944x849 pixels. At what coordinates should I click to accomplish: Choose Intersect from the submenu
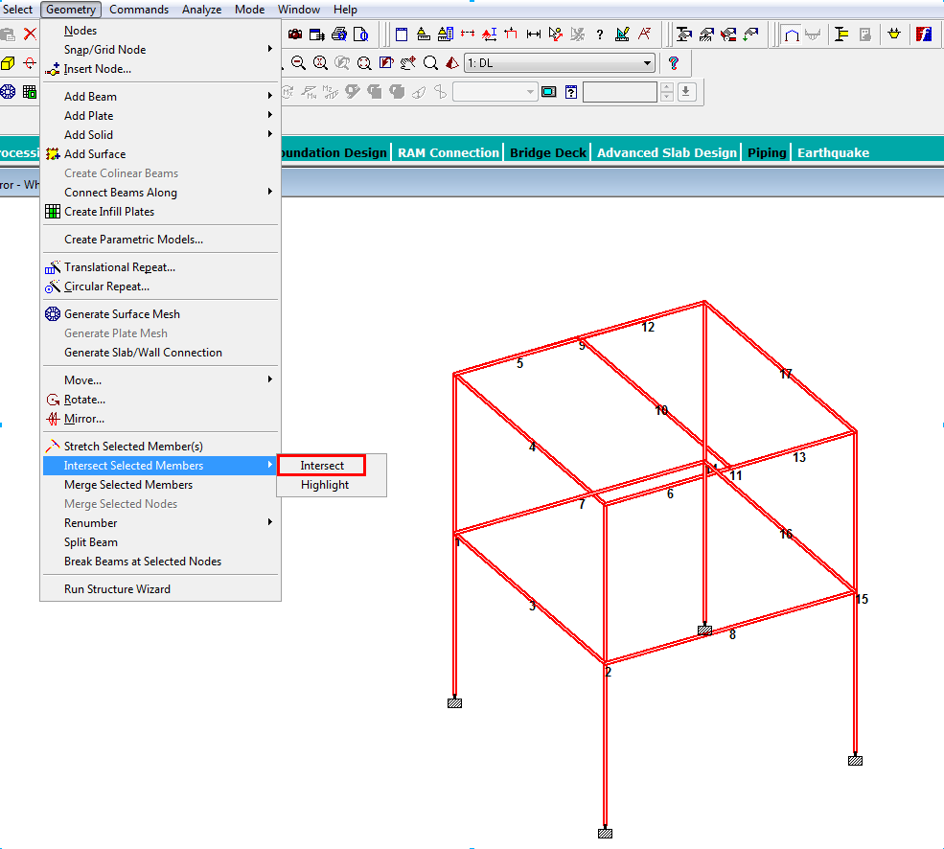point(322,466)
